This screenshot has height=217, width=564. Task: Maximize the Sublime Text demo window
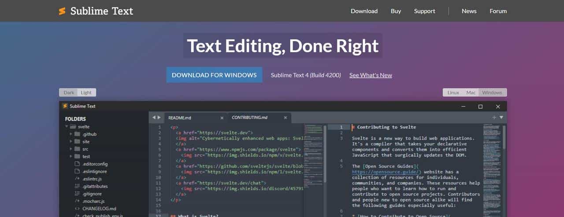click(x=480, y=106)
